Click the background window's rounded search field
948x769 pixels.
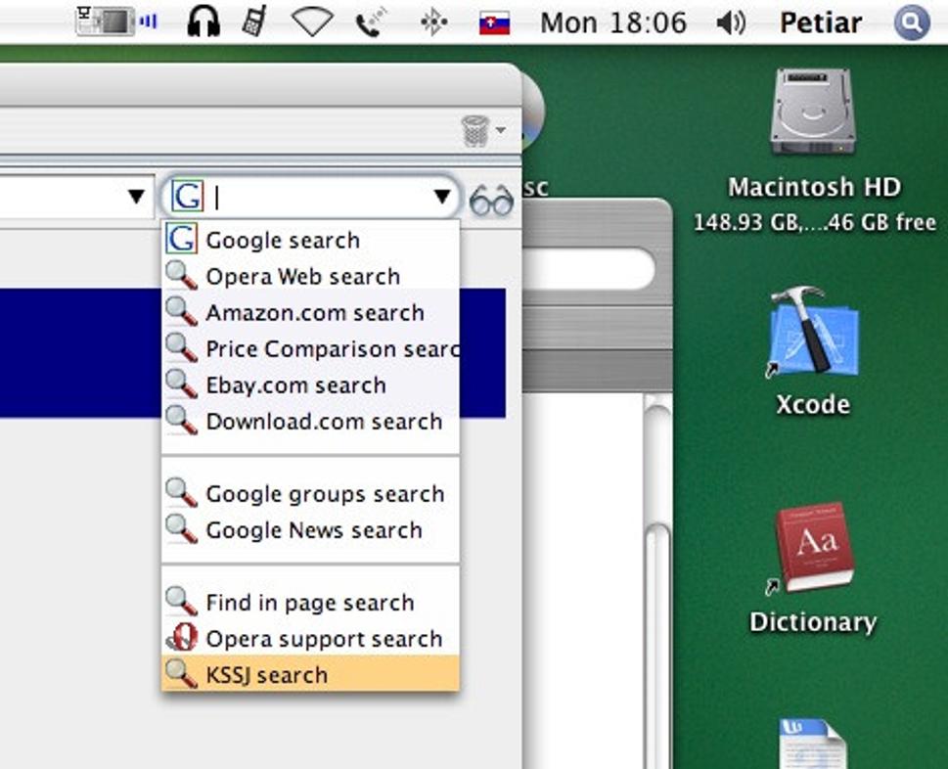tap(588, 268)
